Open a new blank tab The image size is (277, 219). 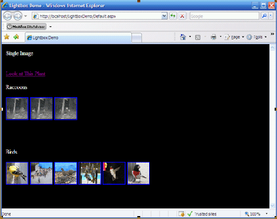tap(137, 38)
